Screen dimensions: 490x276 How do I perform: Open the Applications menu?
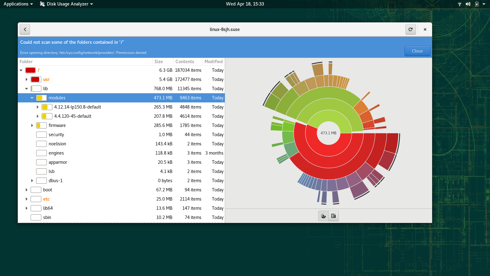pyautogui.click(x=18, y=4)
